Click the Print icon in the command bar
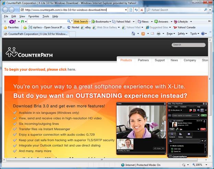This screenshot has height=169, width=214. click(x=158, y=34)
